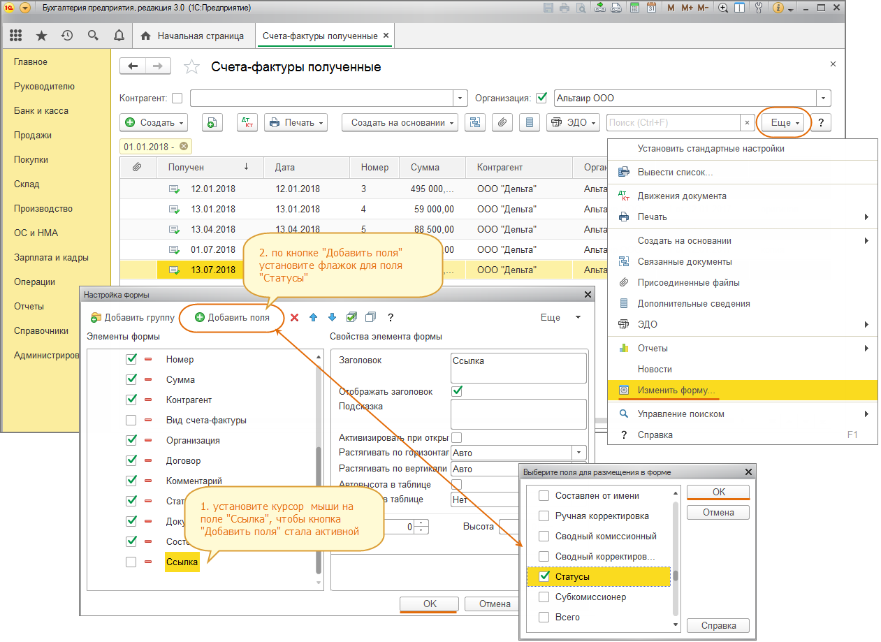Click calculator icon in title bar
This screenshot has height=642, width=881.
(635, 8)
